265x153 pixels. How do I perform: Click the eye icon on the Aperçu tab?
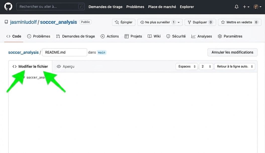[59, 66]
